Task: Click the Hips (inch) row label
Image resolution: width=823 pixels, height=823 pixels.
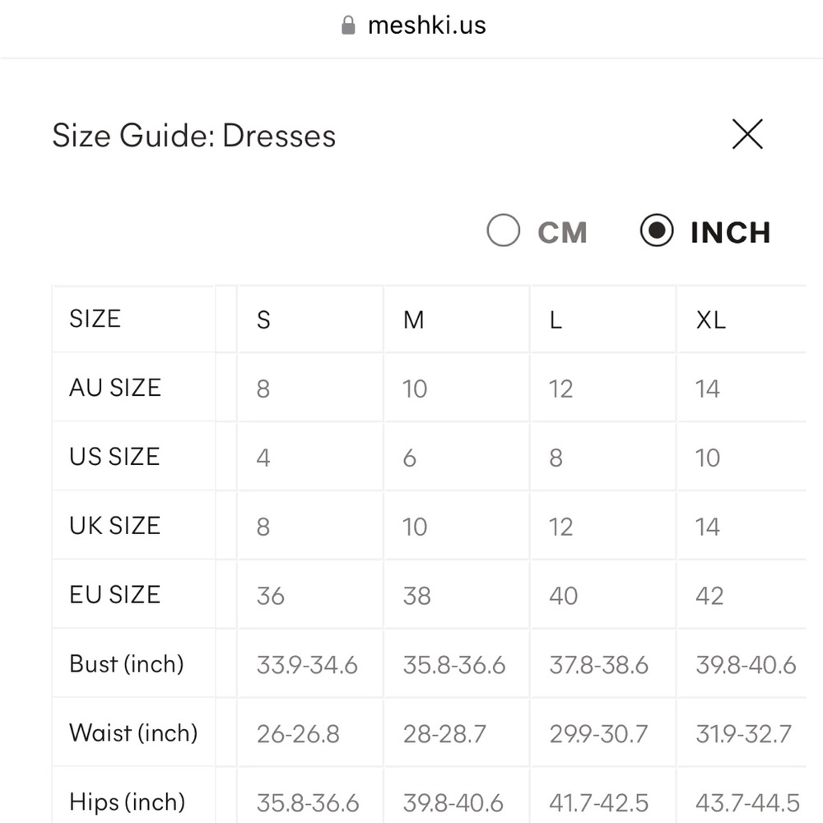Action: 127,802
